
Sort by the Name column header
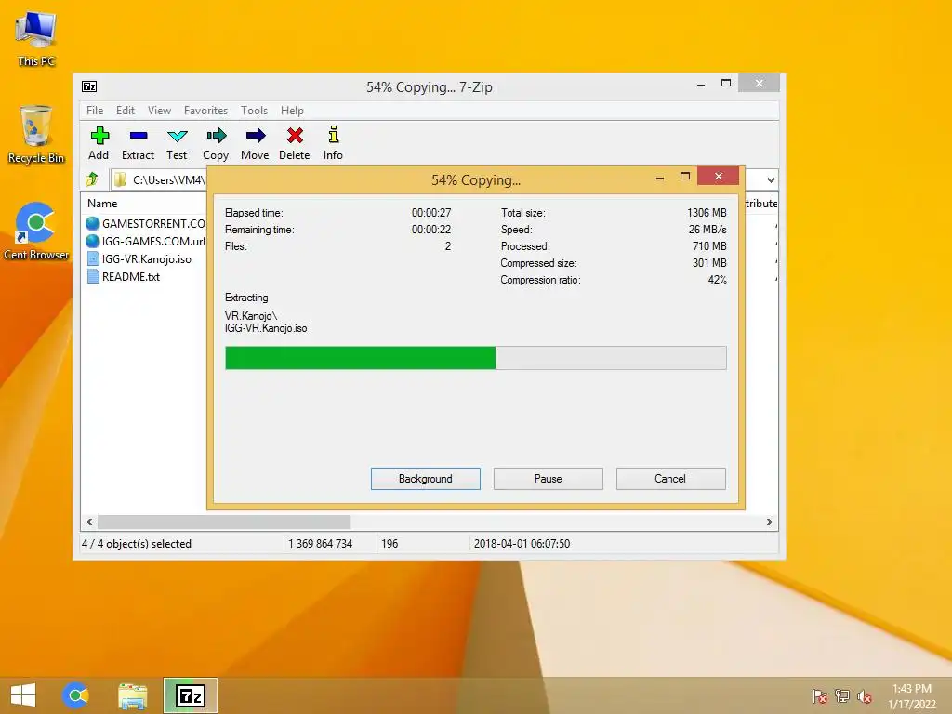click(x=102, y=204)
